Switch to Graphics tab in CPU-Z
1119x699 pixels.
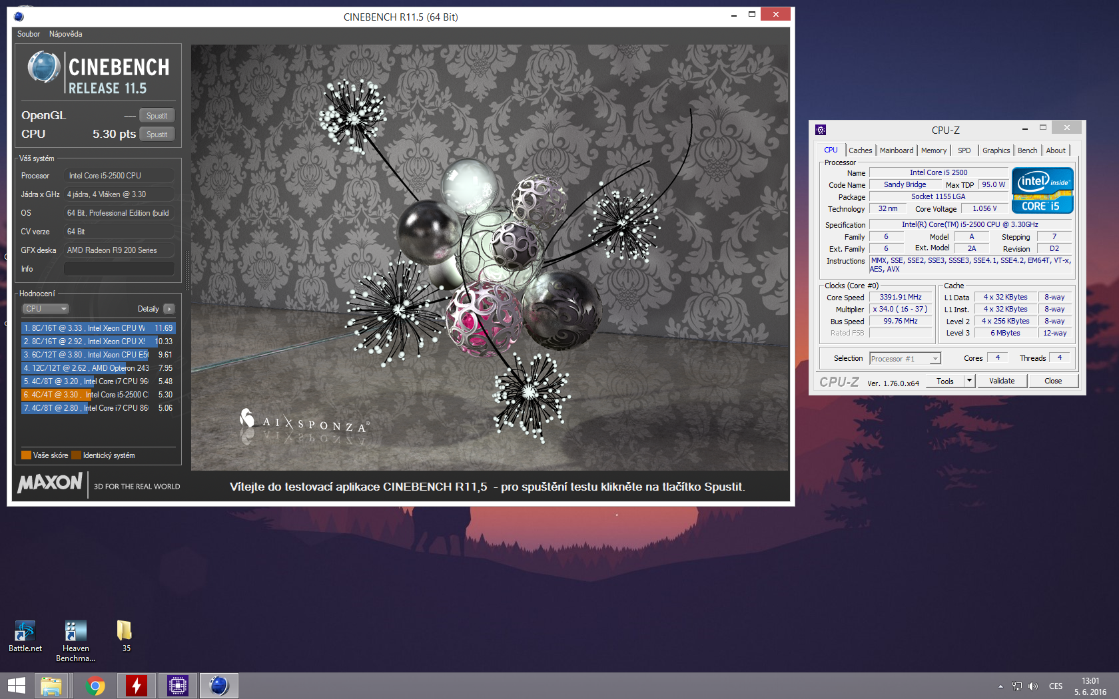pos(996,150)
